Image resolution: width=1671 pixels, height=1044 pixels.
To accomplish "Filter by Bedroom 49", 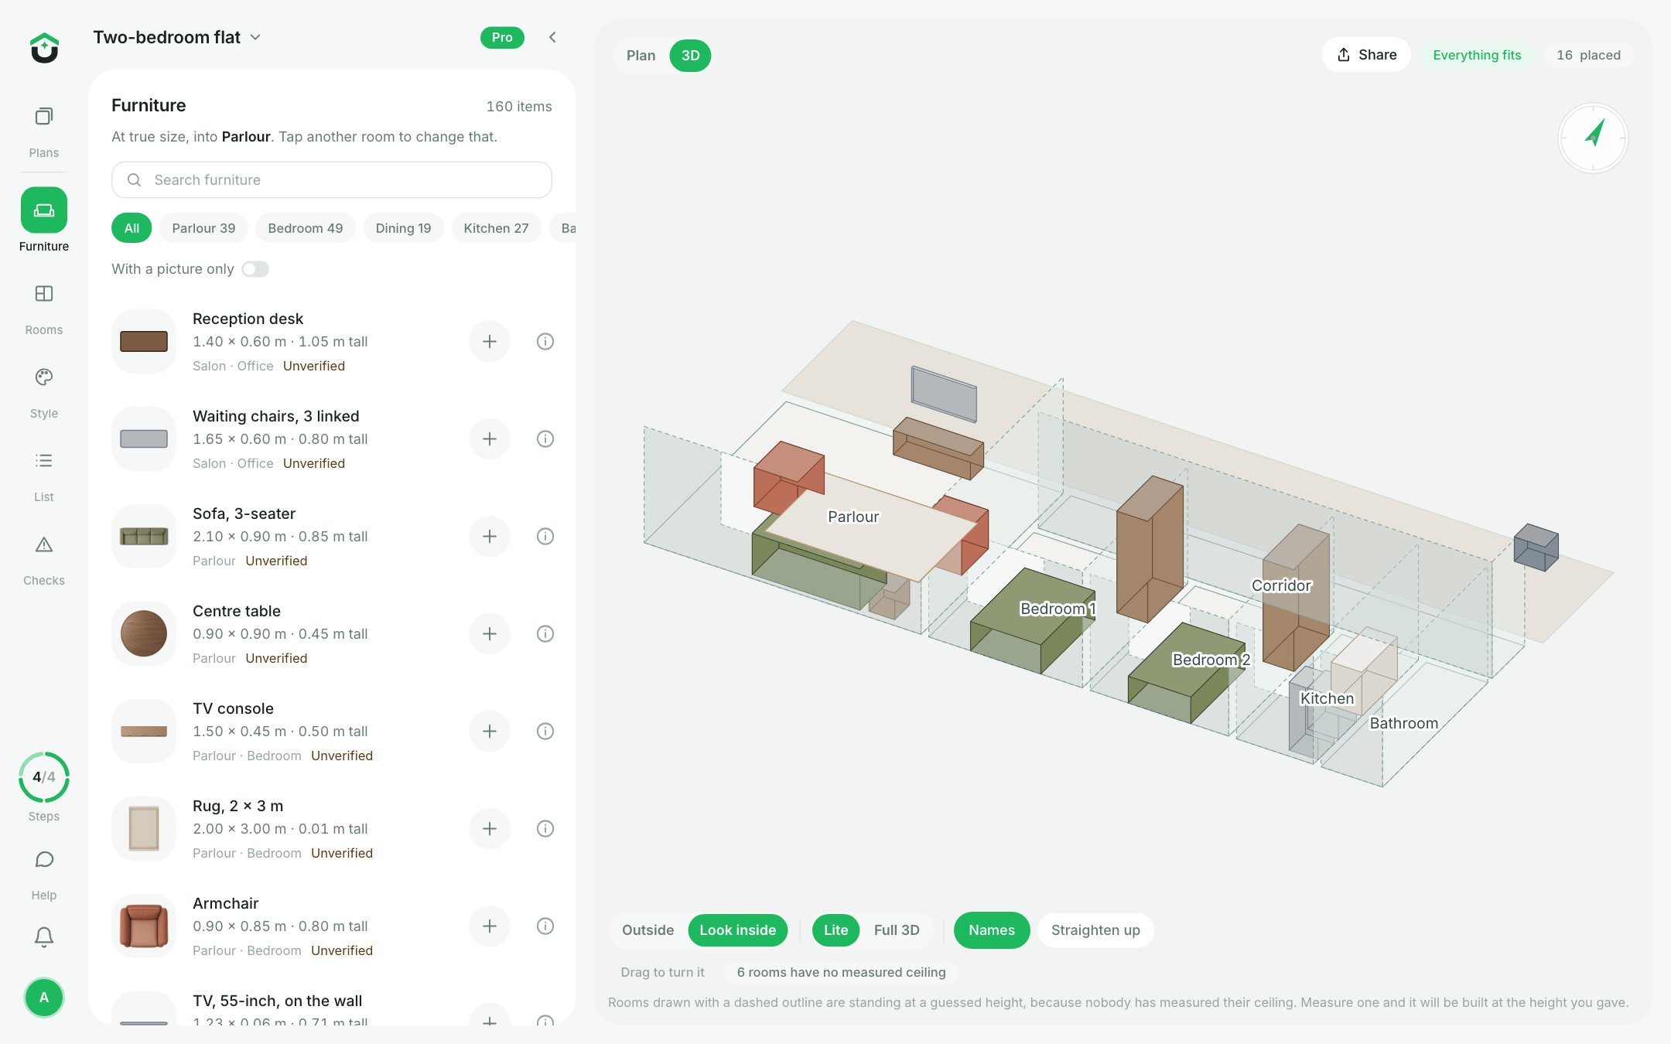I will (305, 228).
